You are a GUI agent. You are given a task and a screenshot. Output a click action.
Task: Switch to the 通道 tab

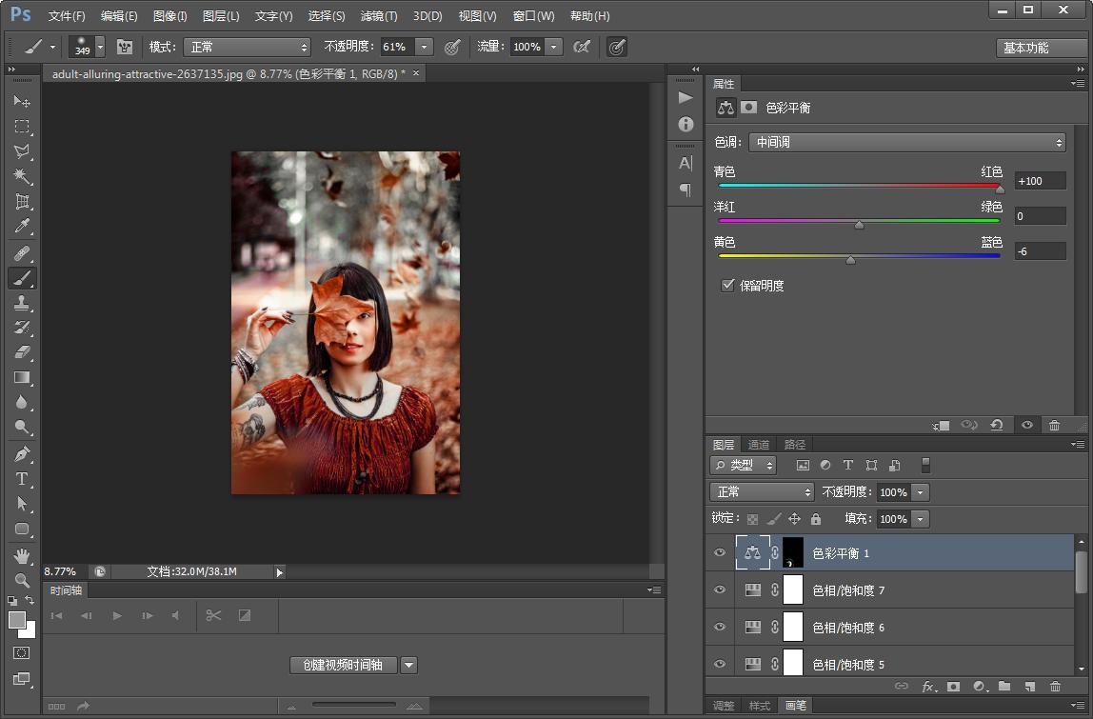pos(759,445)
